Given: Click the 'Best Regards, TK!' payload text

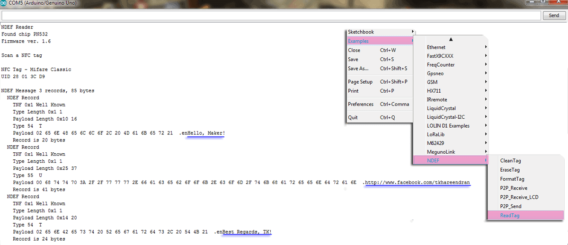Looking at the screenshot, I should pyautogui.click(x=247, y=232).
